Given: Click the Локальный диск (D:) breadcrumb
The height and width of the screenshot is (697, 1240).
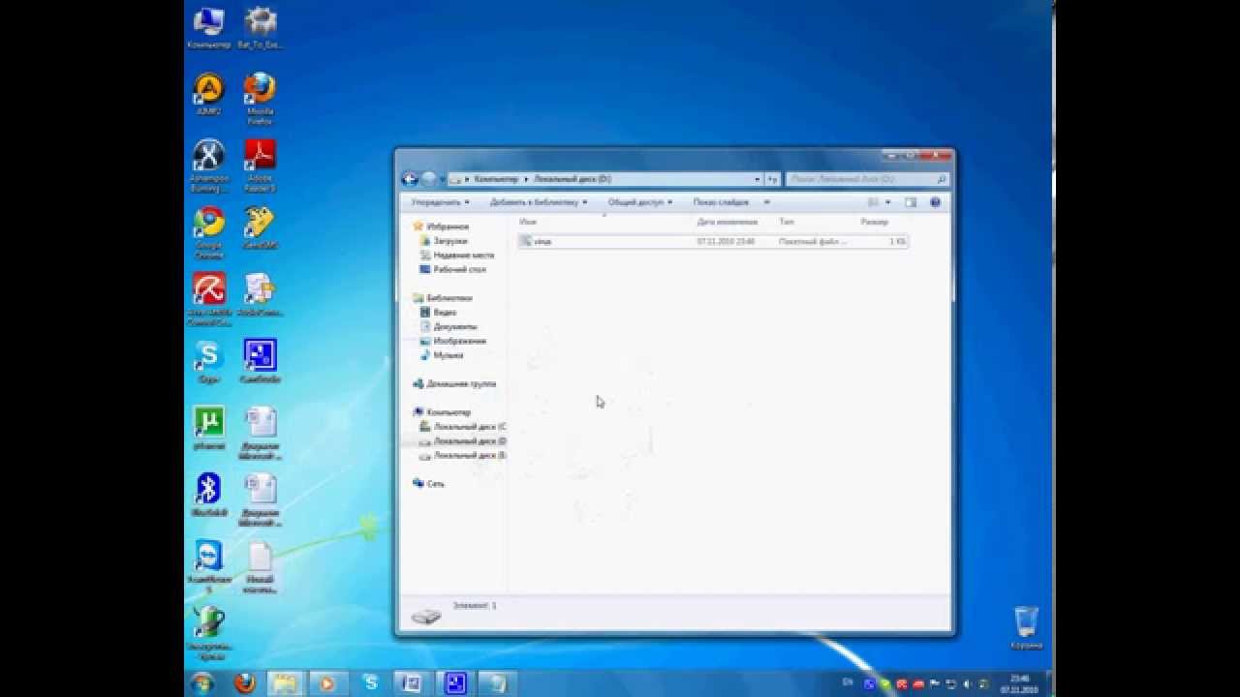Looking at the screenshot, I should (573, 179).
